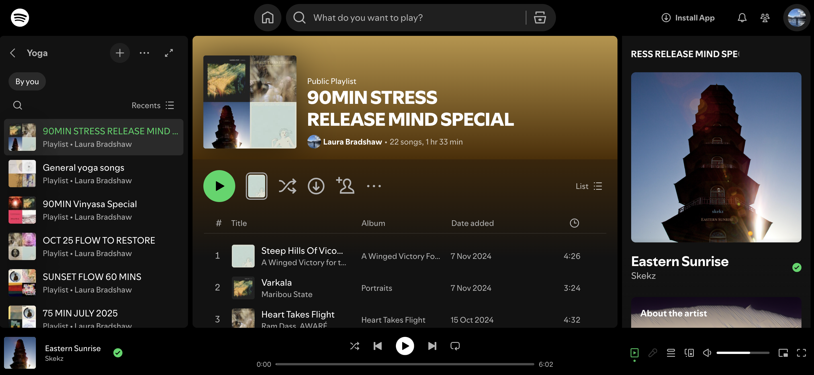Open Connect to a device
This screenshot has width=814, height=375.
(x=689, y=353)
